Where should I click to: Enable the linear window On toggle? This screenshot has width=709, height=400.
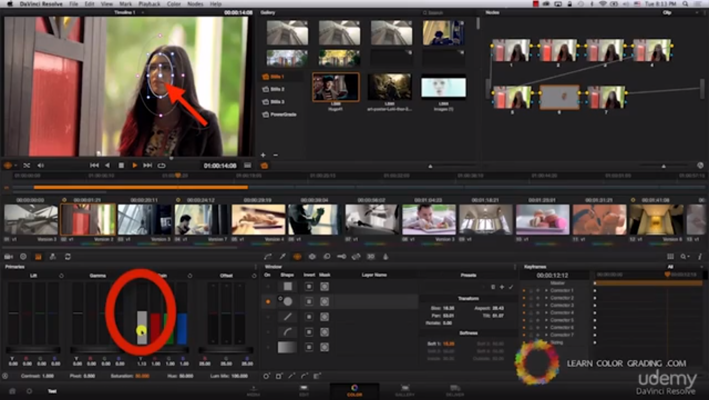click(x=268, y=317)
